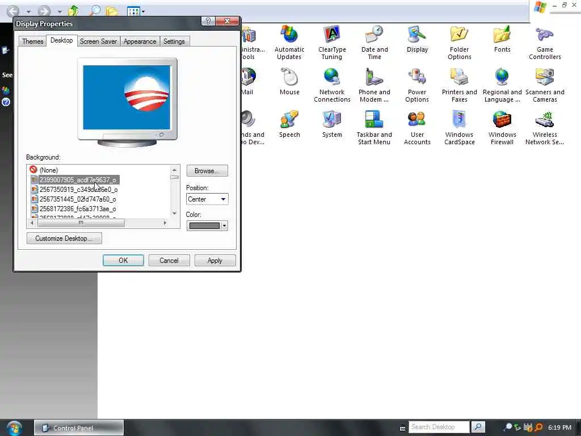Open the Back button history dropdown arrow

[28, 11]
